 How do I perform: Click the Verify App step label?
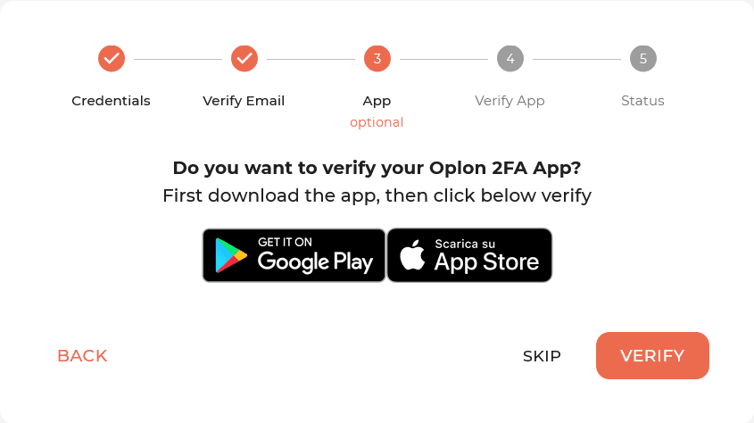[510, 101]
